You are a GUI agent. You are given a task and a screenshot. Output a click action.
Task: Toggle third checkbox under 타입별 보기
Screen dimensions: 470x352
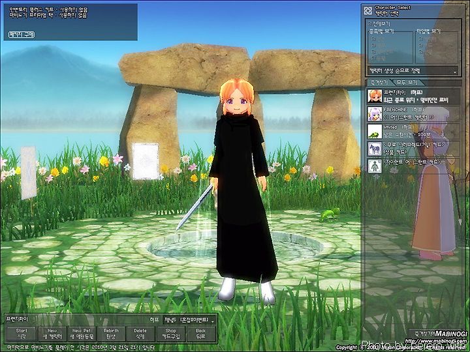pyautogui.click(x=421, y=51)
